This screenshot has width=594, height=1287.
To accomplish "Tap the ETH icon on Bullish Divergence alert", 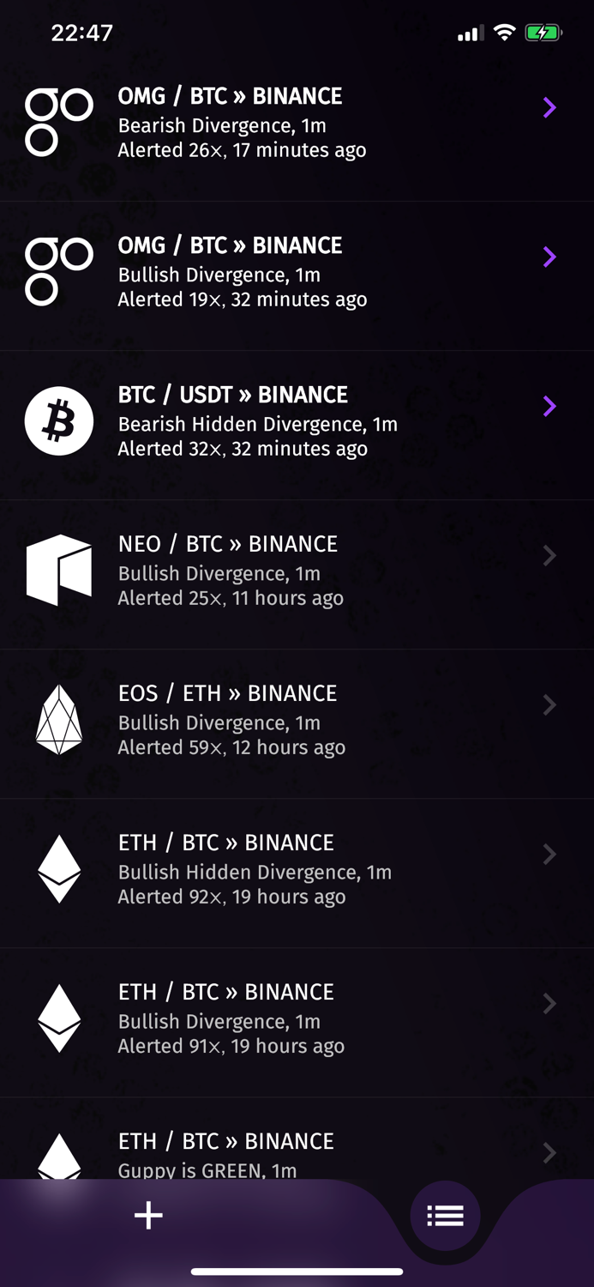I will (58, 1018).
